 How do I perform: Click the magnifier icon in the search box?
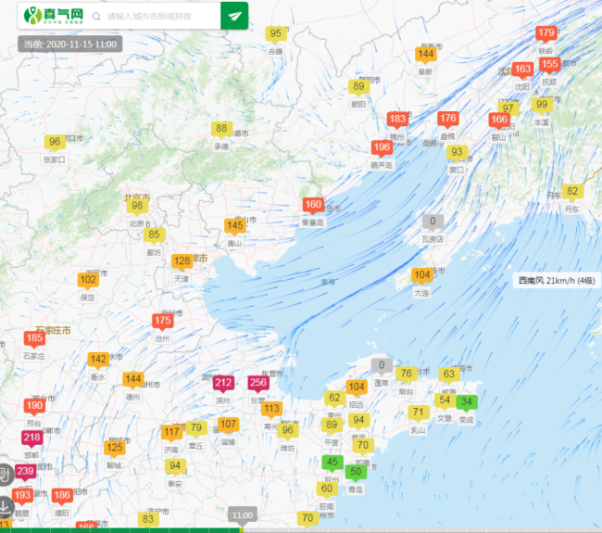point(97,17)
